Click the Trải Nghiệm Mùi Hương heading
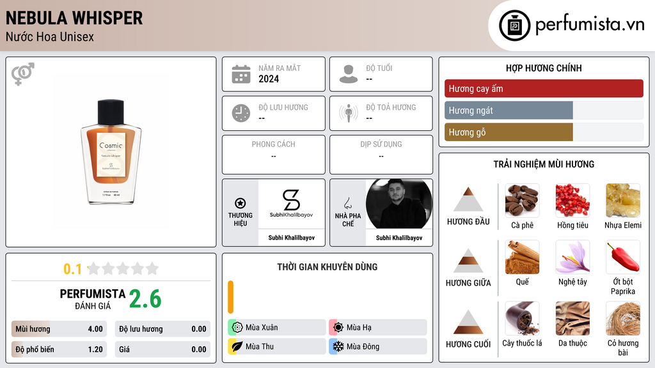 tap(544, 164)
